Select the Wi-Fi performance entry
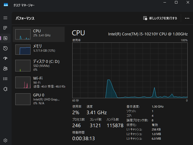This screenshot has width=193, height=145. [39, 82]
